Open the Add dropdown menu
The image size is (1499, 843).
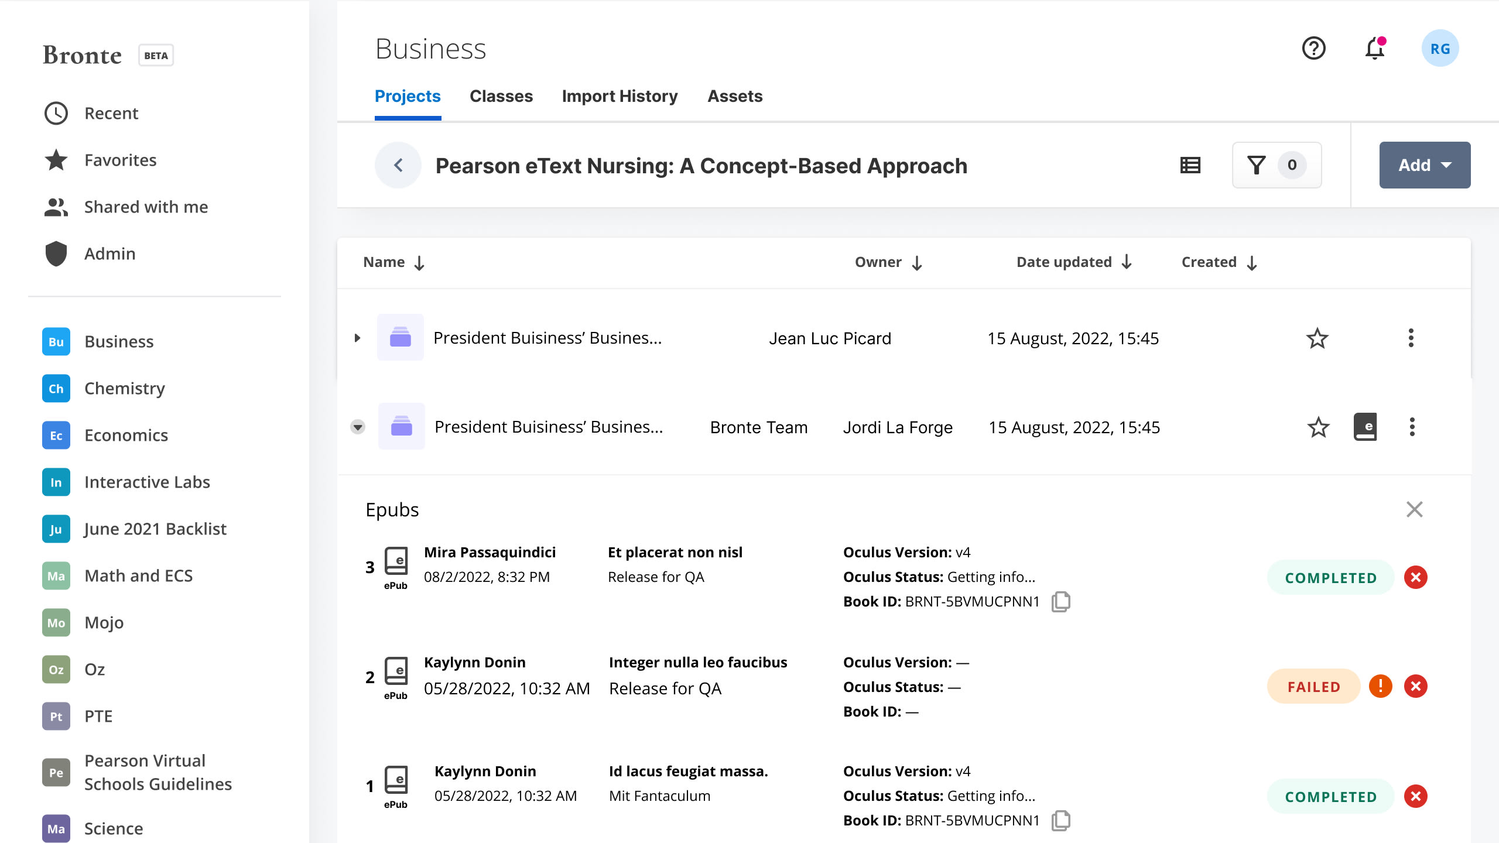(x=1425, y=165)
